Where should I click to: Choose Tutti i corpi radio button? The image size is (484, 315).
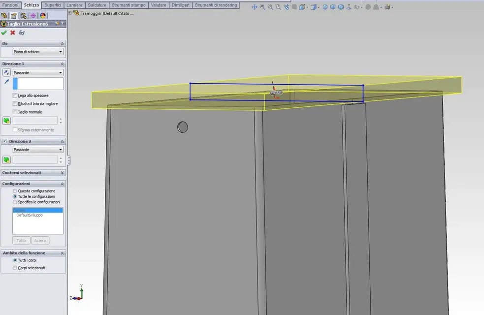pos(15,260)
